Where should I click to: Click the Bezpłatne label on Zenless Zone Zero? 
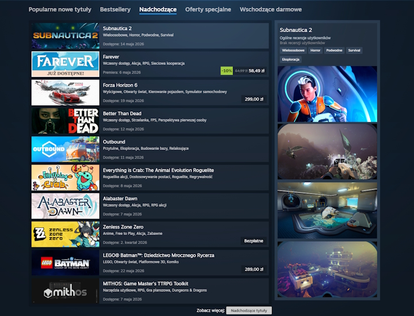(x=254, y=241)
